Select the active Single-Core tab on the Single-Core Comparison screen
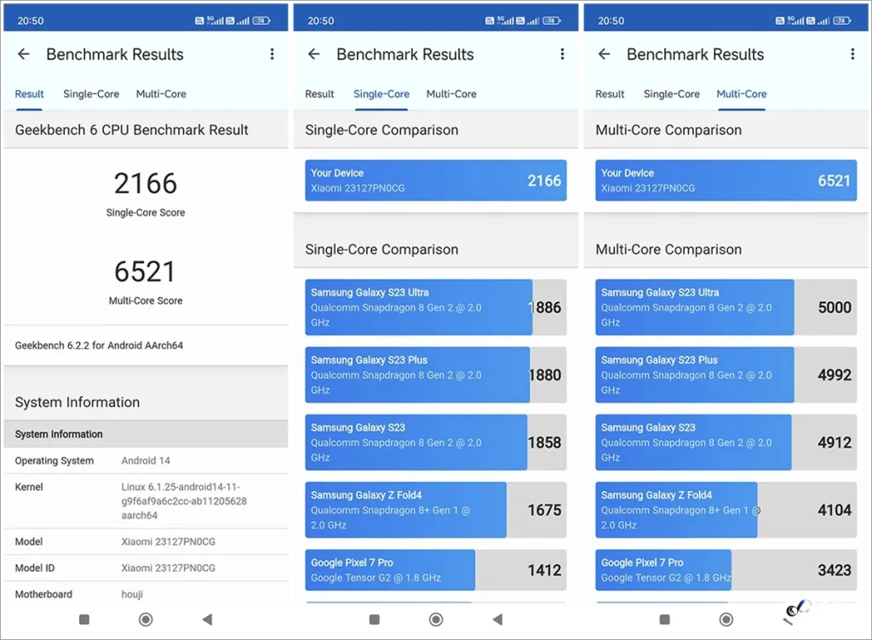The height and width of the screenshot is (640, 872). coord(381,94)
